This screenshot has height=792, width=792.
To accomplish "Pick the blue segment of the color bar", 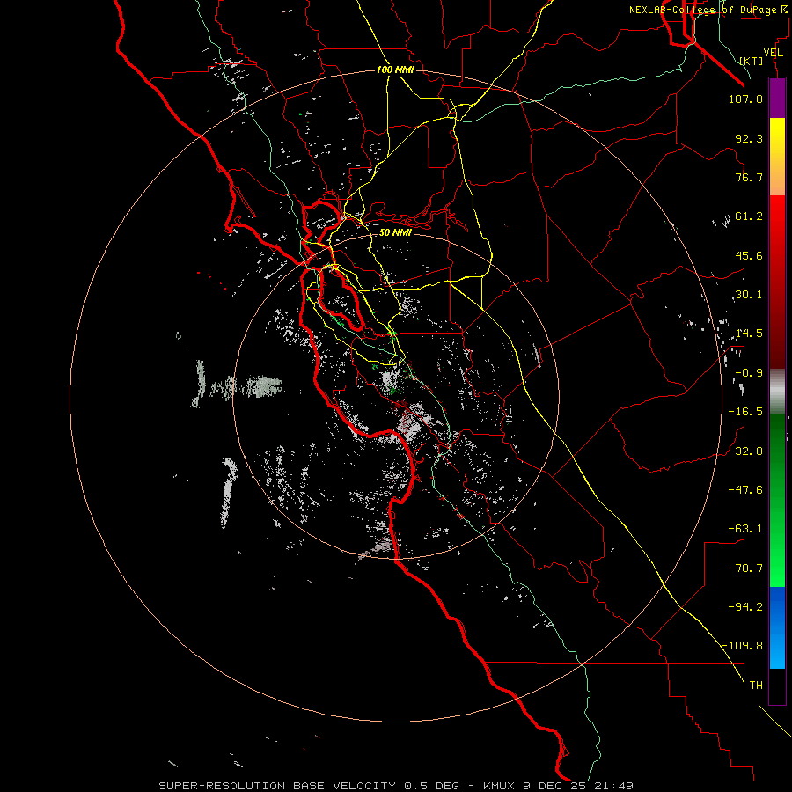I will tap(777, 627).
